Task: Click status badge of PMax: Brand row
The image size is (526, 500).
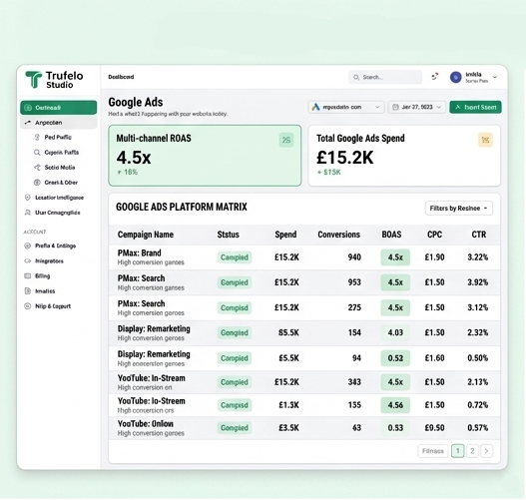Action: 235,257
